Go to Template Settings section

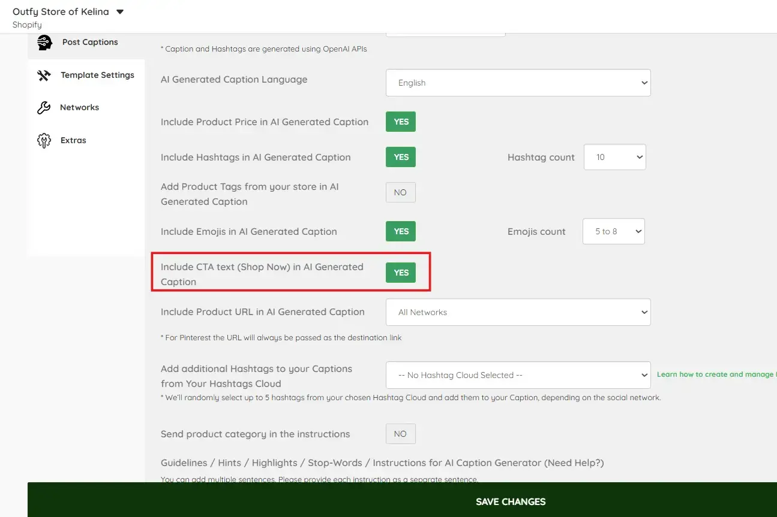click(x=97, y=75)
